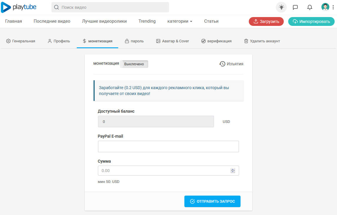This screenshot has height=215, width=337.
Task: Open the верификация tab
Action: point(216,41)
